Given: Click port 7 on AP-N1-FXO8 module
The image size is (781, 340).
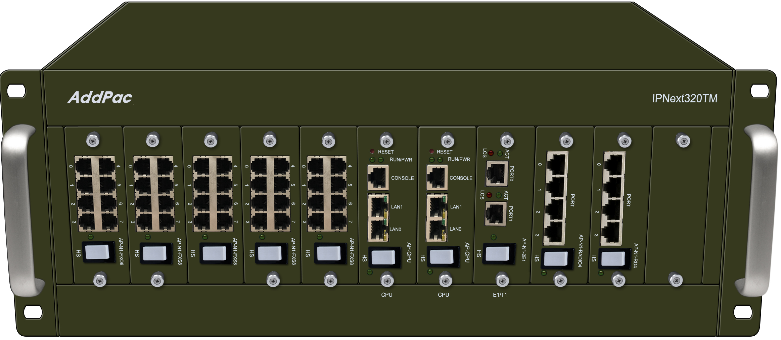Looking at the screenshot, I should (x=109, y=222).
